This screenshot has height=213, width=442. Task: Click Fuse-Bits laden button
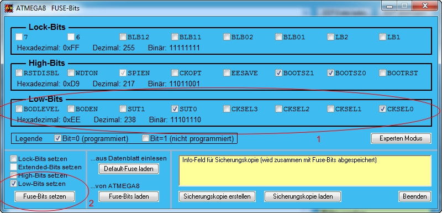coord(129,196)
